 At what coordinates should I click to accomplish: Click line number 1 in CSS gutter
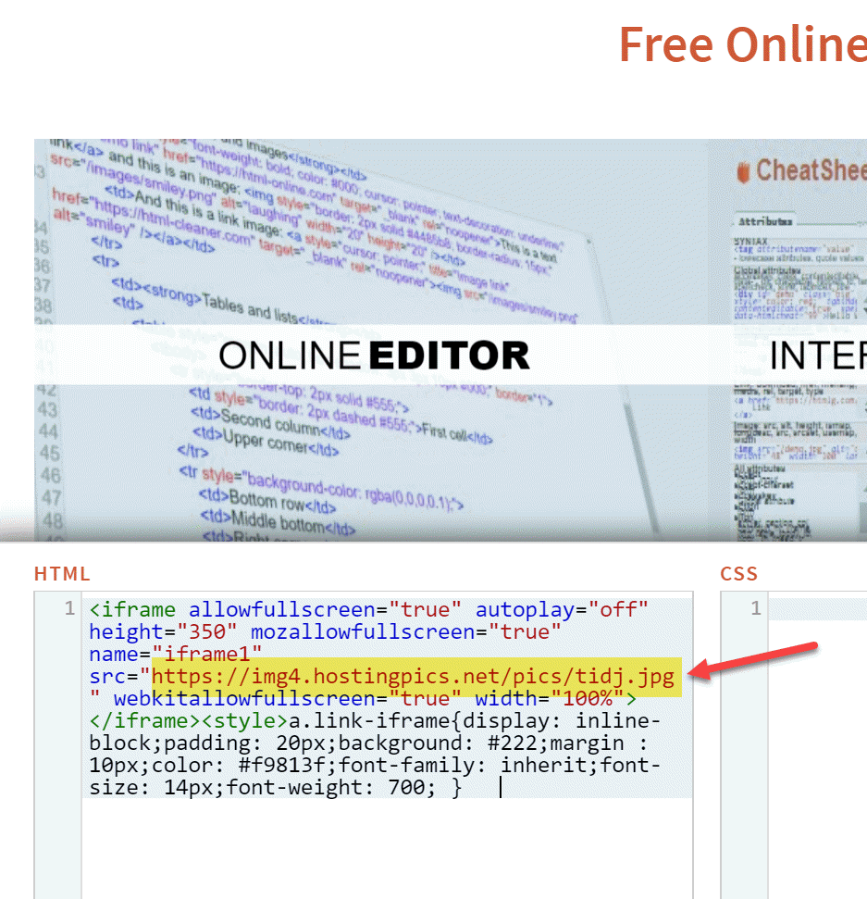[x=755, y=609]
